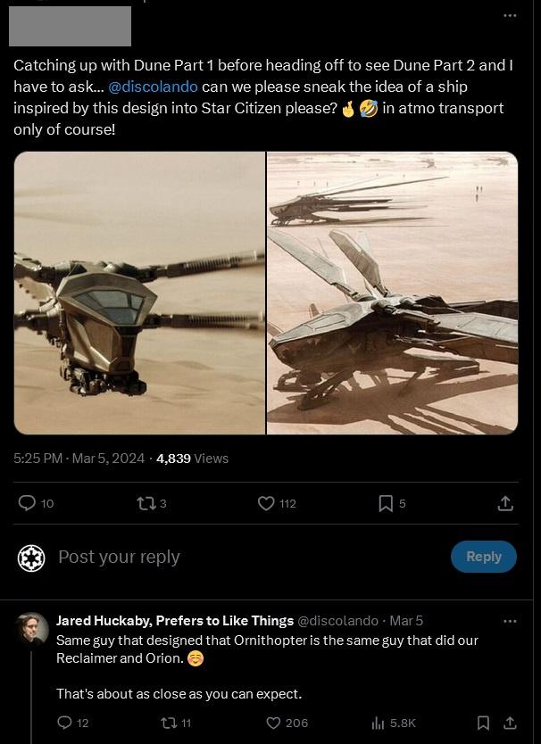Click the 5:25 PM Mar 5, 2024 timestamp

point(79,459)
